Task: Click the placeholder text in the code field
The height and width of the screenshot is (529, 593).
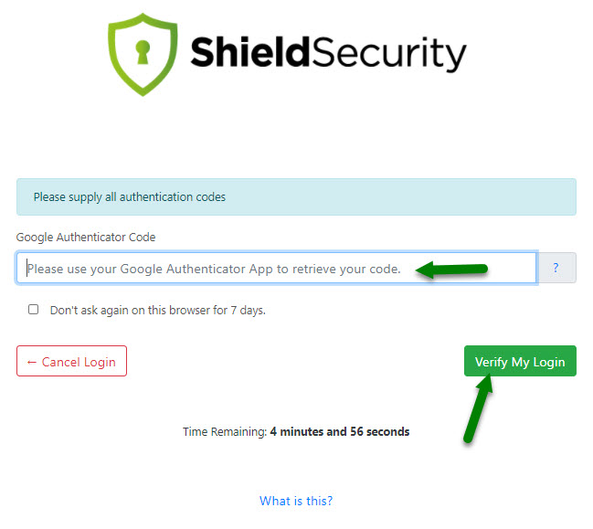Action: pyautogui.click(x=214, y=269)
